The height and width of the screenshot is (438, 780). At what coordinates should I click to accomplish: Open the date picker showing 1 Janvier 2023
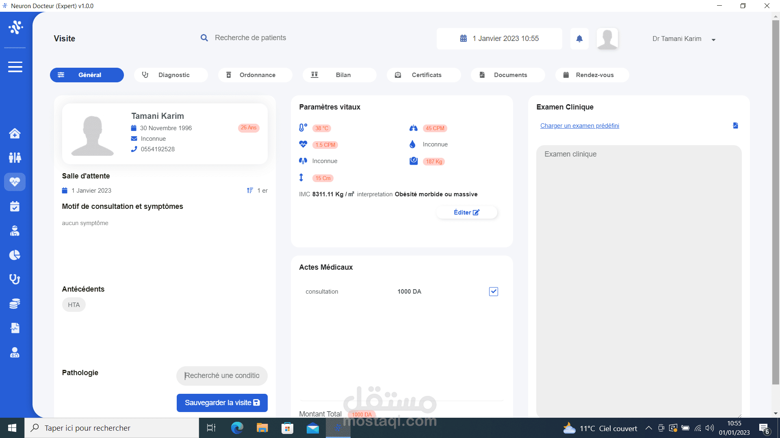tap(499, 39)
